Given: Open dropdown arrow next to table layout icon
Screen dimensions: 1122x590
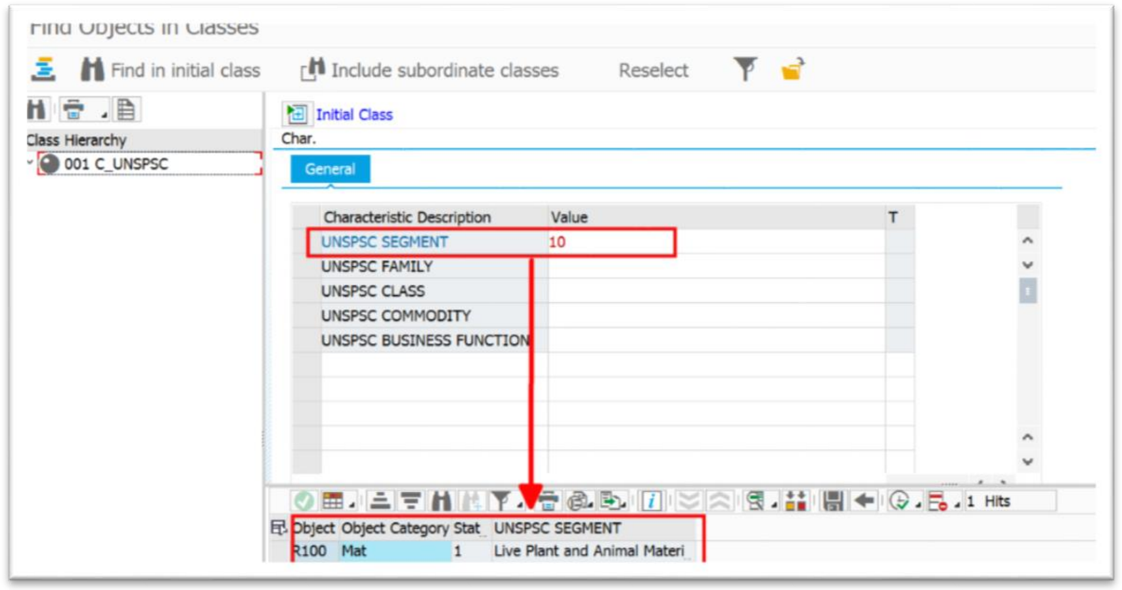Looking at the screenshot, I should pos(351,505).
